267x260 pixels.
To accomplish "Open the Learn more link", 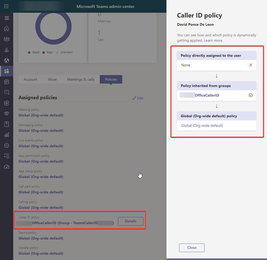I will click(x=213, y=40).
